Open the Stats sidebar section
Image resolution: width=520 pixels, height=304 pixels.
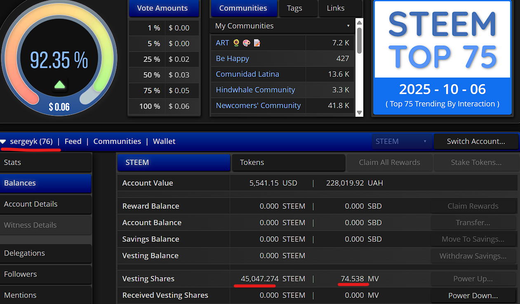[46, 163]
